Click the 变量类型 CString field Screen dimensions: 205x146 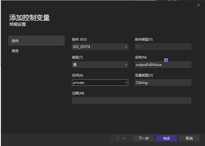pos(163,83)
